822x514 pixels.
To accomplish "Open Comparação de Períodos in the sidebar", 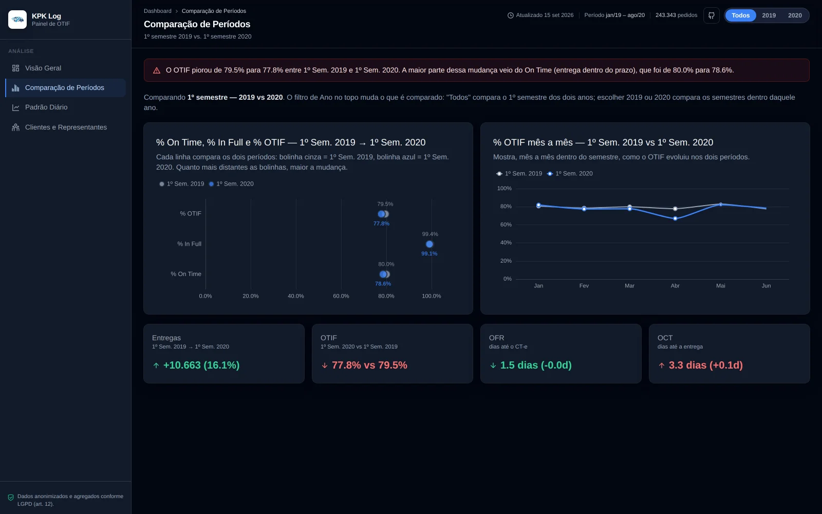I will click(x=65, y=88).
